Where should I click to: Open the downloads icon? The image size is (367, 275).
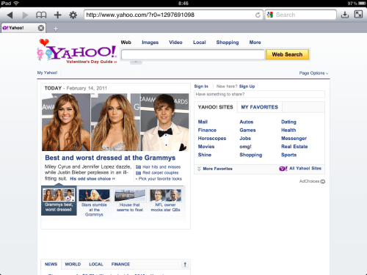pyautogui.click(x=345, y=15)
